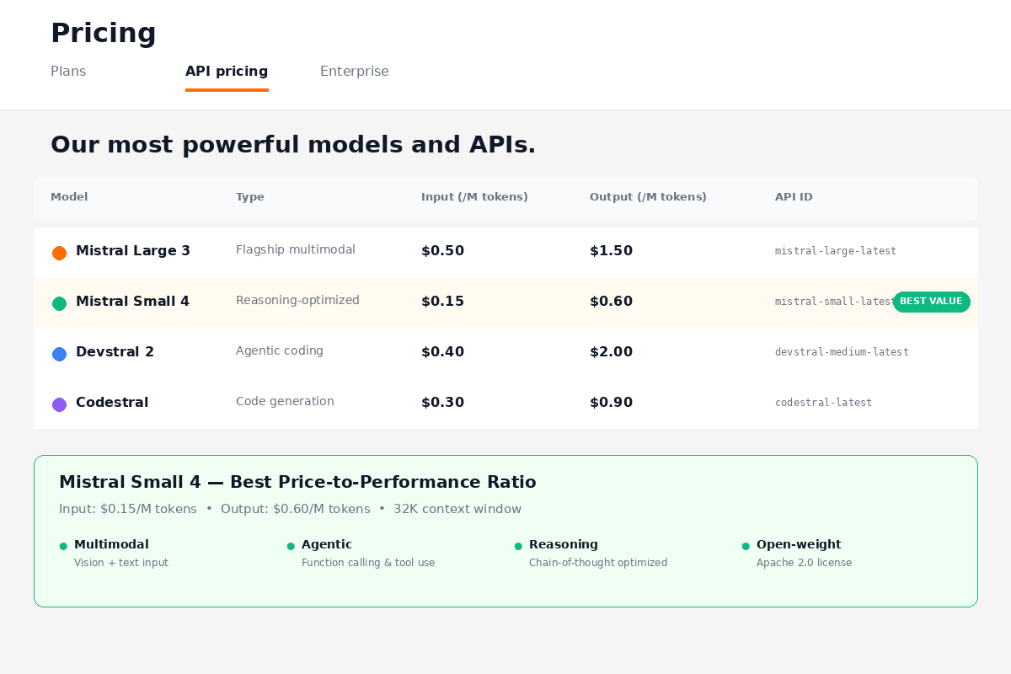This screenshot has height=674, width=1011.
Task: Click the bullet icon next to Open-weight
Action: pos(745,545)
